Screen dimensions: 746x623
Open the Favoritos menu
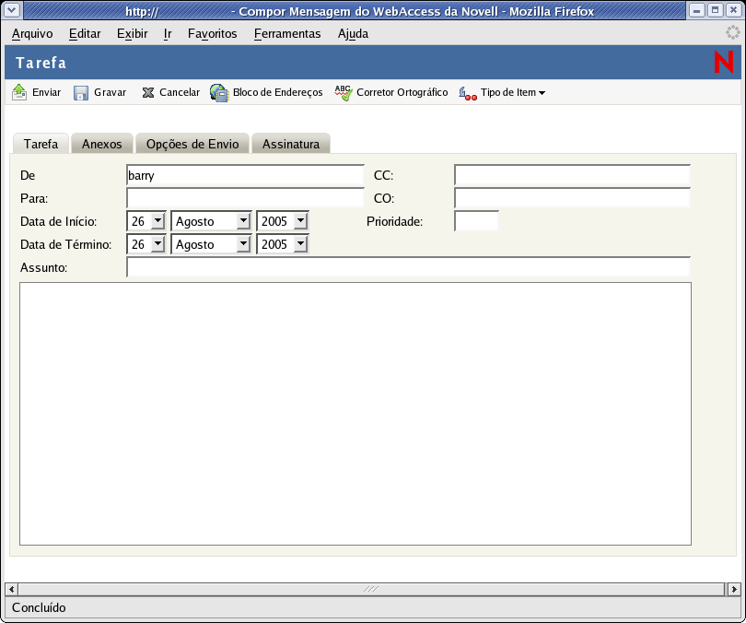212,34
